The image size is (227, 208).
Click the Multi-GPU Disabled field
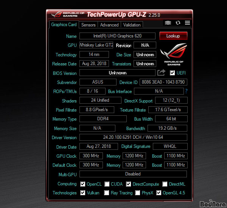point(133,174)
